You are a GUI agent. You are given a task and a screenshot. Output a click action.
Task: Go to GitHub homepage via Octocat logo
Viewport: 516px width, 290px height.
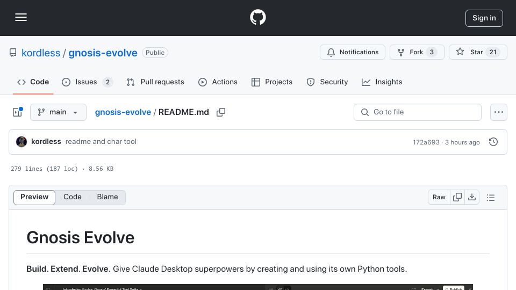[258, 17]
